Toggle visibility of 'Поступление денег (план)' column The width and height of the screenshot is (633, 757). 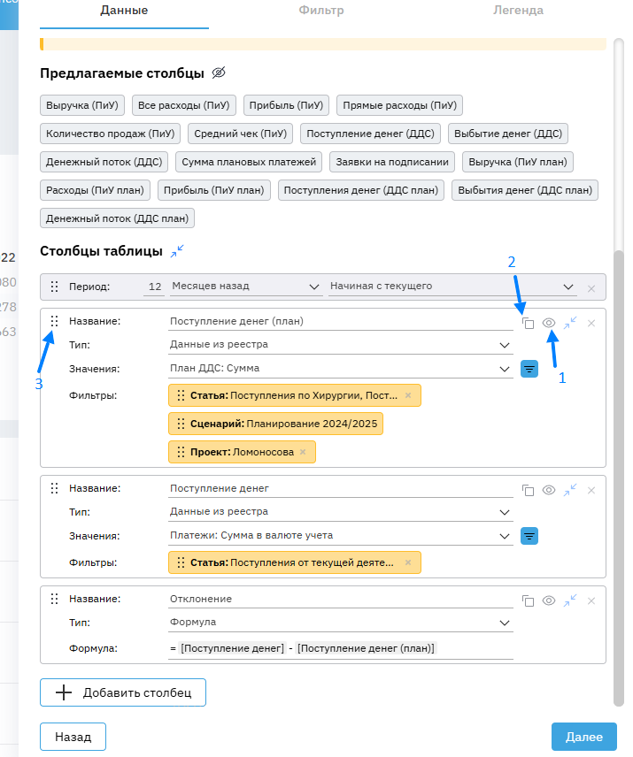[x=549, y=323]
